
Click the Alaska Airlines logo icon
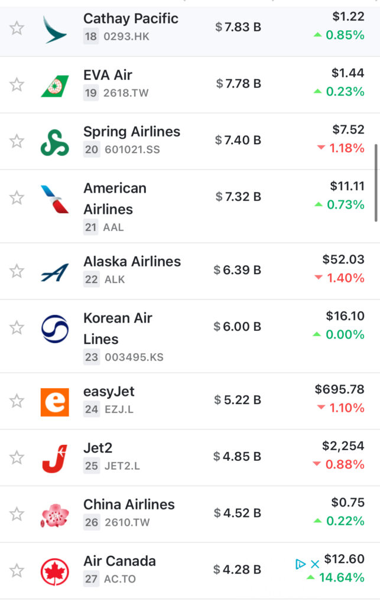point(55,272)
